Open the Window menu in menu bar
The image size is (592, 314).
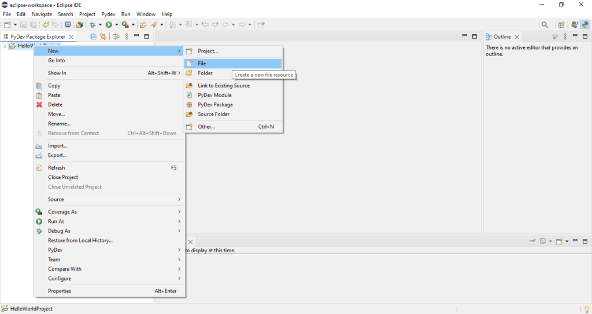coord(146,14)
